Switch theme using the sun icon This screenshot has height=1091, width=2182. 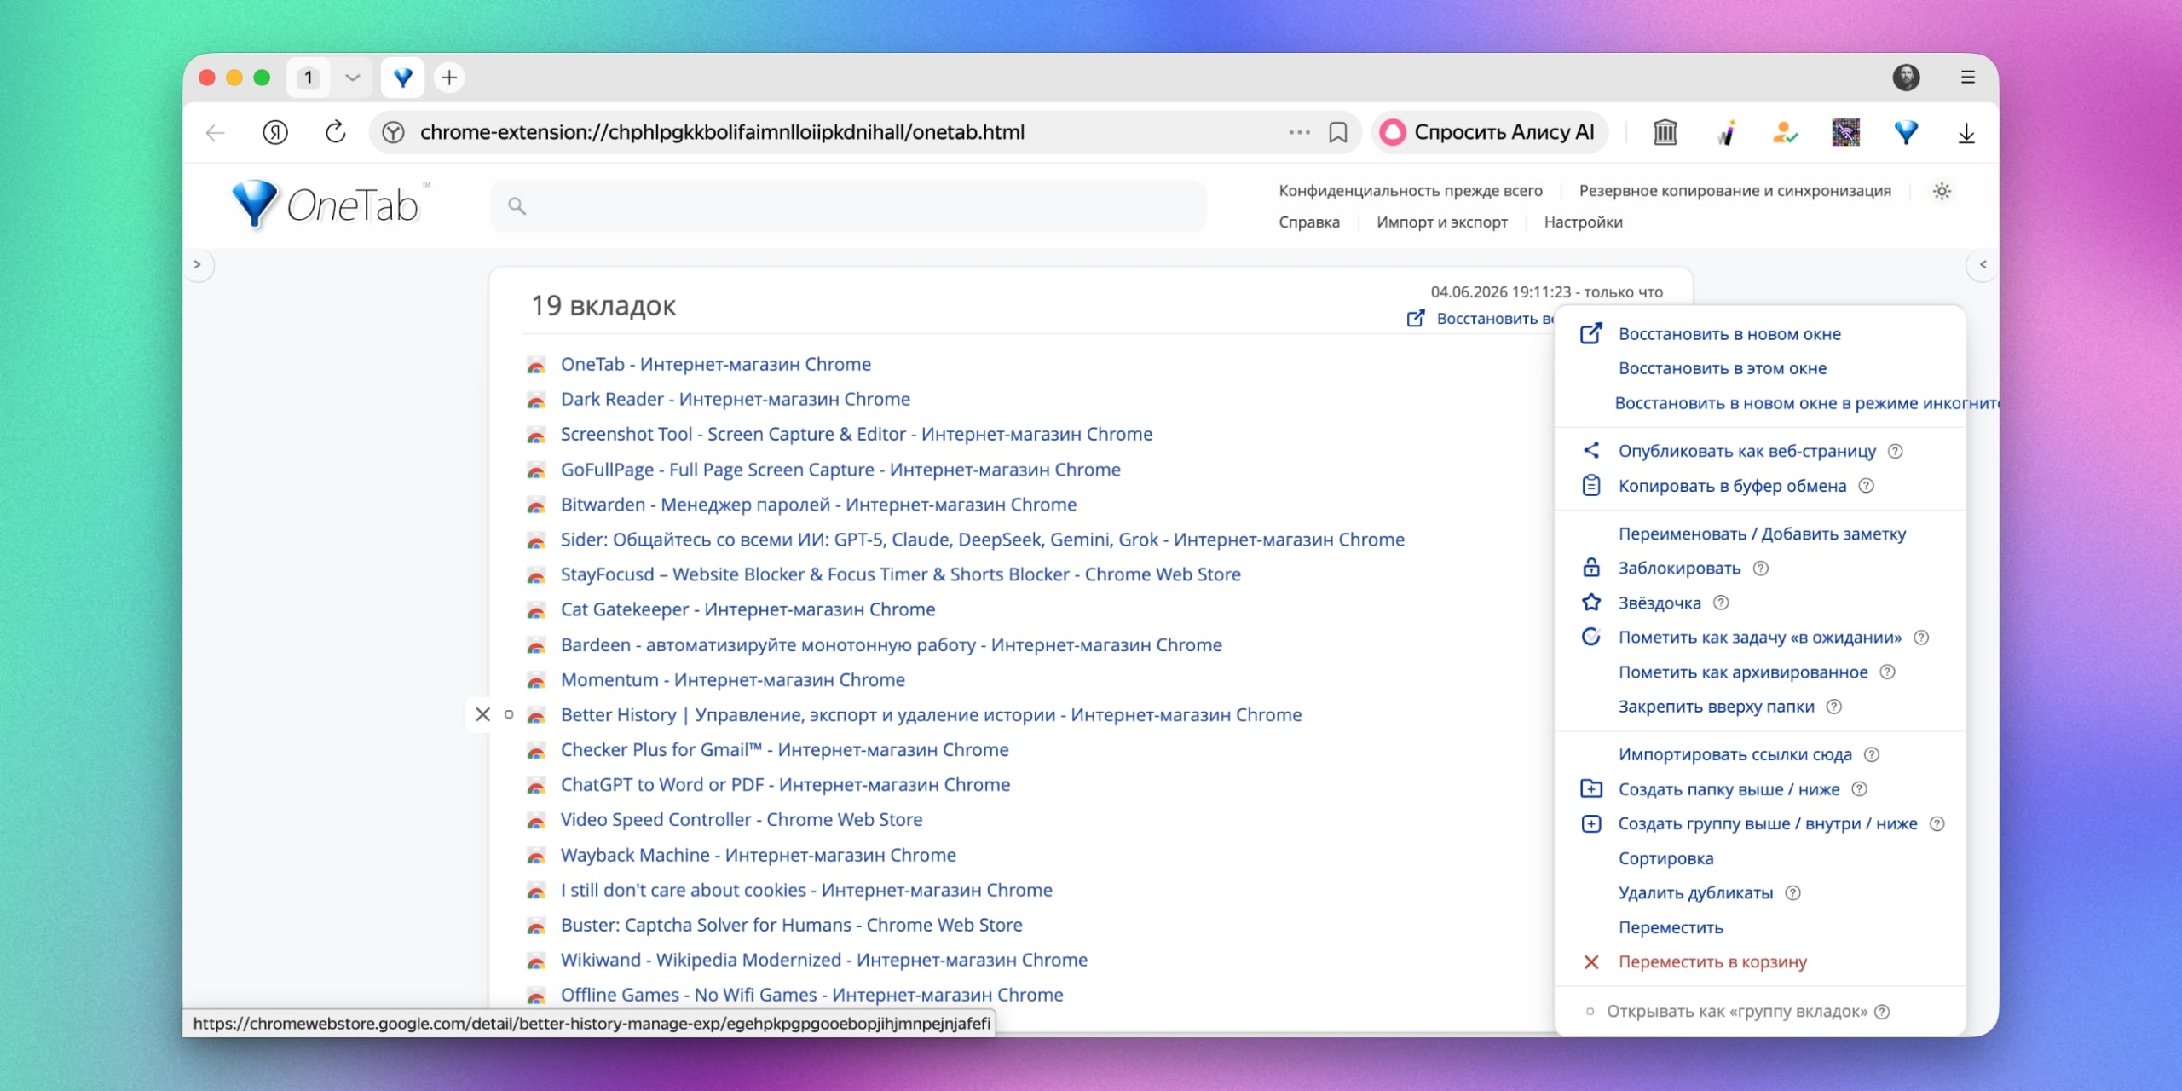(1942, 191)
